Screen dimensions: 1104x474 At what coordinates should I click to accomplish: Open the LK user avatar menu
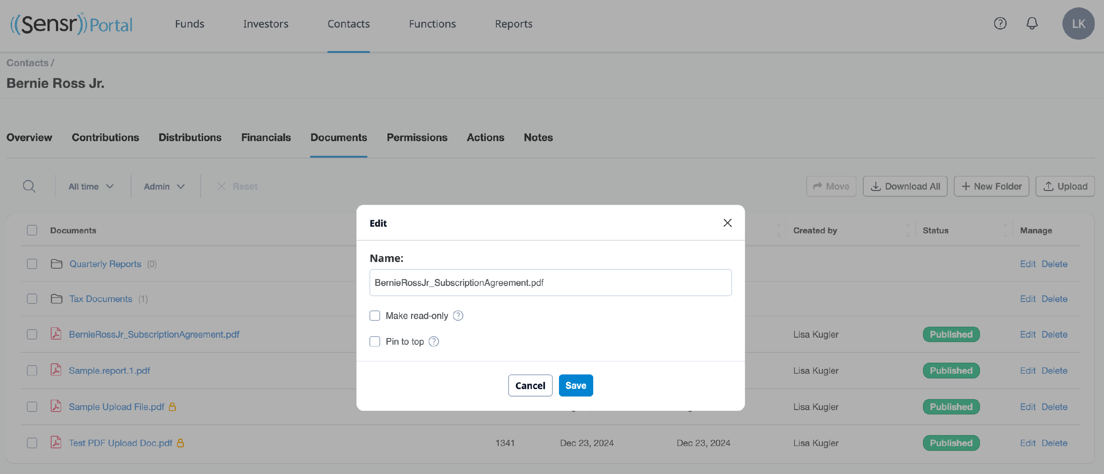pos(1078,24)
